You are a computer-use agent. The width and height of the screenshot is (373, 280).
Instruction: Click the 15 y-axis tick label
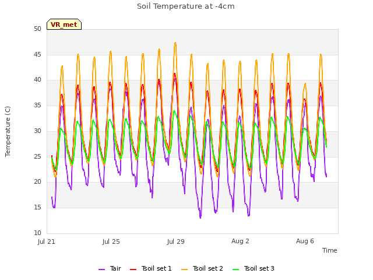pos(37,208)
